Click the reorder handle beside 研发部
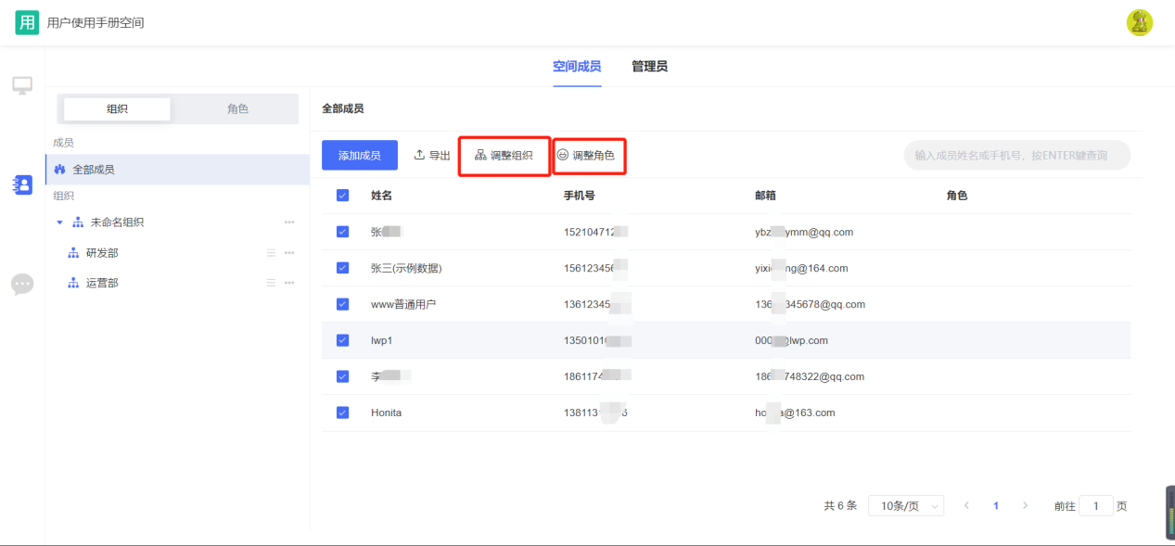1175x546 pixels. point(272,253)
